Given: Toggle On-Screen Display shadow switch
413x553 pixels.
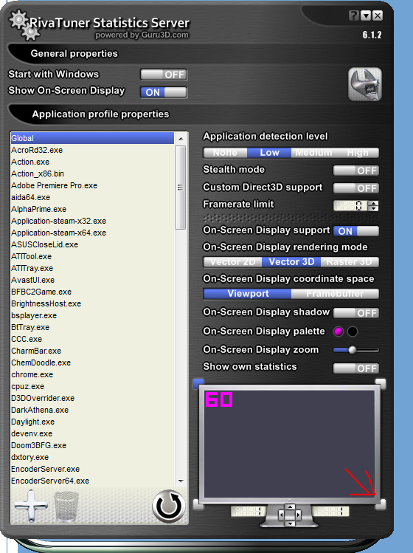Looking at the screenshot, I should [x=356, y=313].
